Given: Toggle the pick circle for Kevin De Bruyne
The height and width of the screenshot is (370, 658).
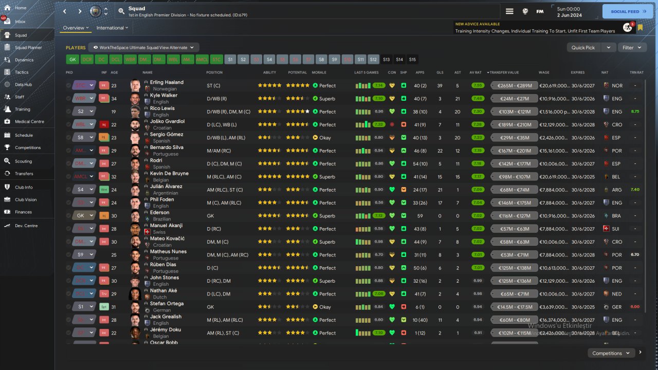Looking at the screenshot, I should [x=69, y=177].
